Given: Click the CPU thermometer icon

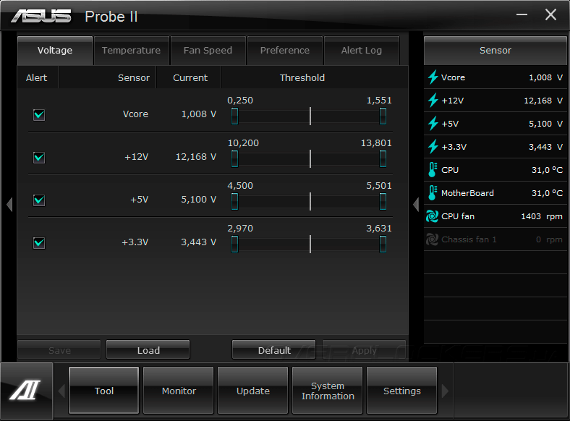Looking at the screenshot, I should [x=433, y=170].
